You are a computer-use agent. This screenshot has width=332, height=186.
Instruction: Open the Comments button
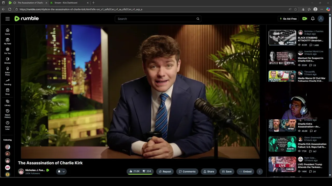[187, 172]
